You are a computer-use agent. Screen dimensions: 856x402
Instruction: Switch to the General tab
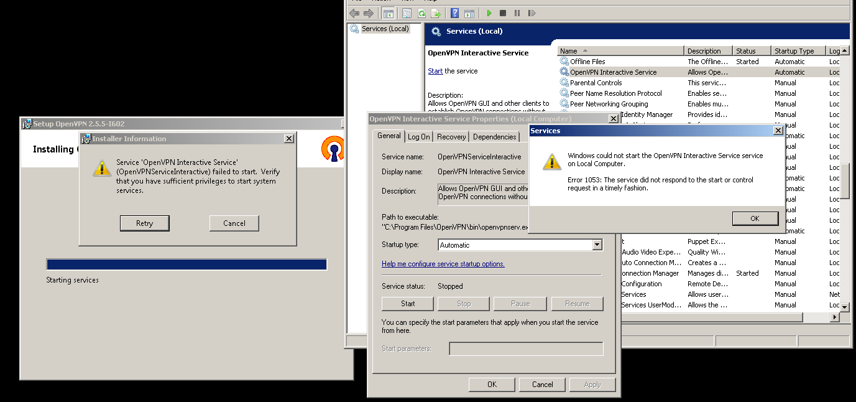point(389,136)
